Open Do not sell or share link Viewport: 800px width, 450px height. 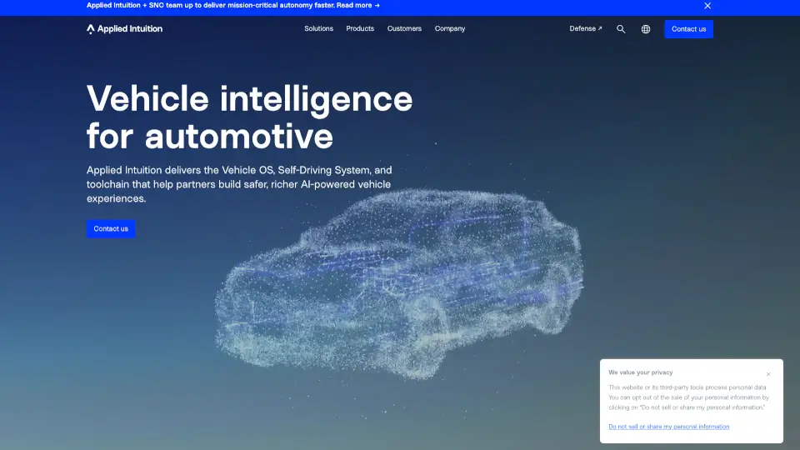coord(668,427)
